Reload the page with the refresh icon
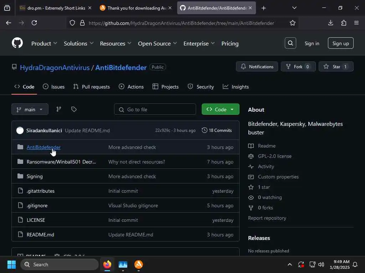Image resolution: width=365 pixels, height=273 pixels. click(x=34, y=23)
